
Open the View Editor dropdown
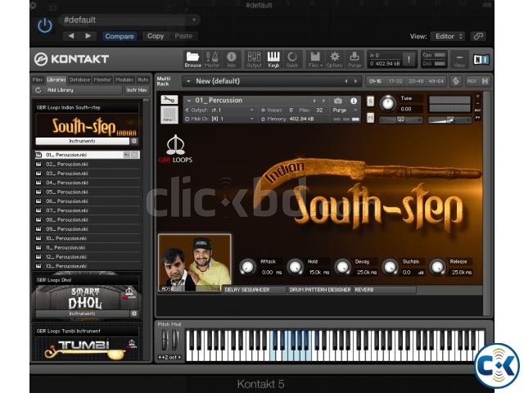[448, 36]
